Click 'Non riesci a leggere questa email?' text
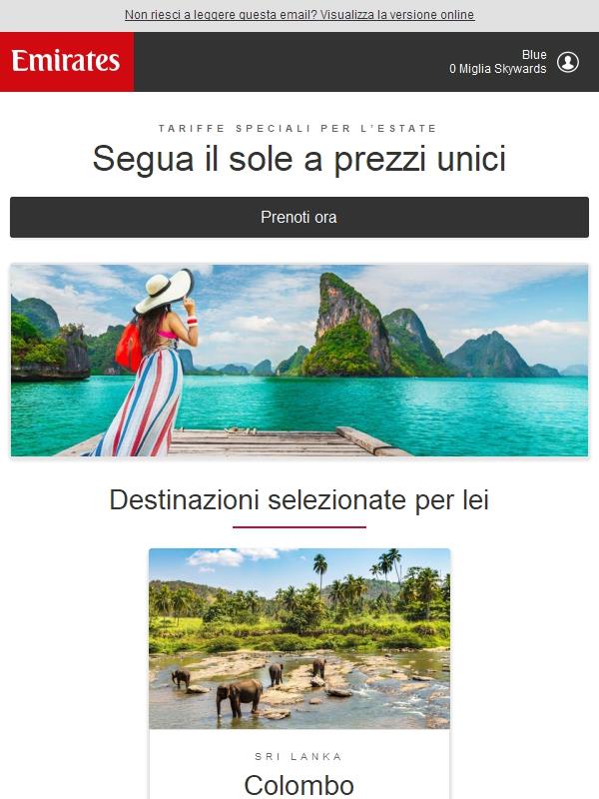Viewport: 599px width, 799px height. click(x=221, y=15)
